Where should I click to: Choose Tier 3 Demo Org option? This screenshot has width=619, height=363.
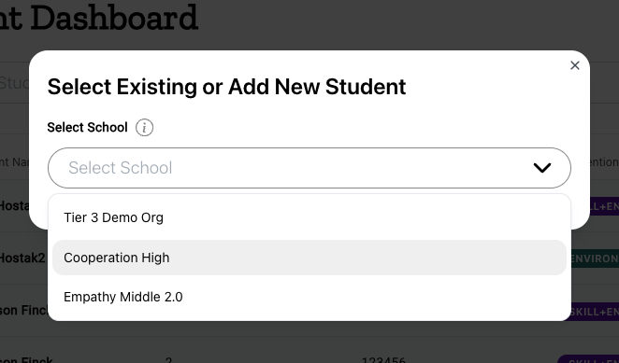[309, 217]
